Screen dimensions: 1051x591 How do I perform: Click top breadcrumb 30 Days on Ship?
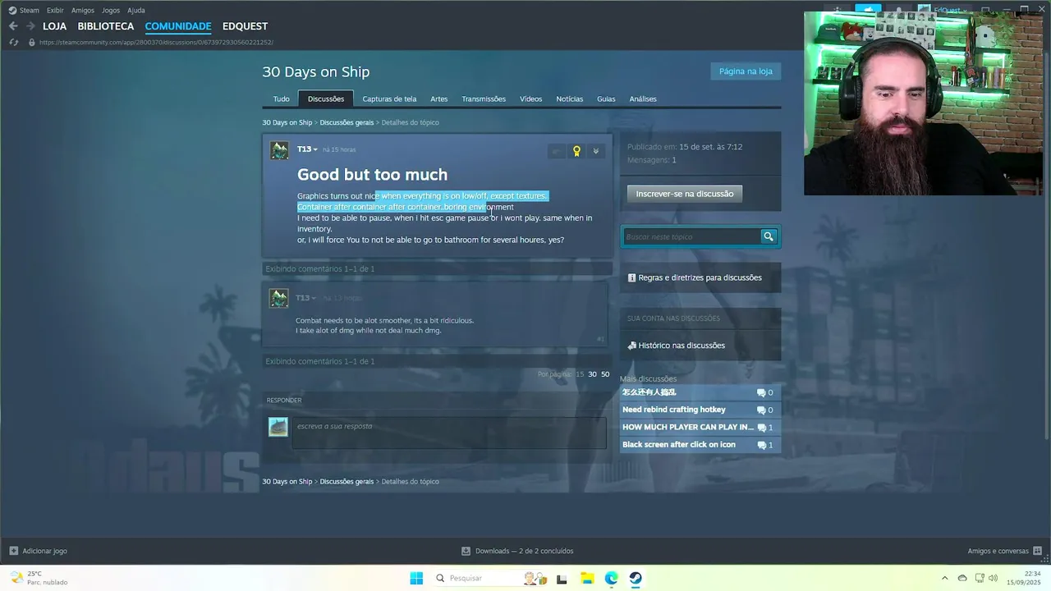(287, 122)
